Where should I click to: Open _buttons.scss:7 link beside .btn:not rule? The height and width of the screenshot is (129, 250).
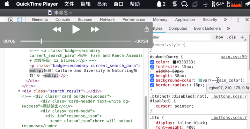click(229, 96)
